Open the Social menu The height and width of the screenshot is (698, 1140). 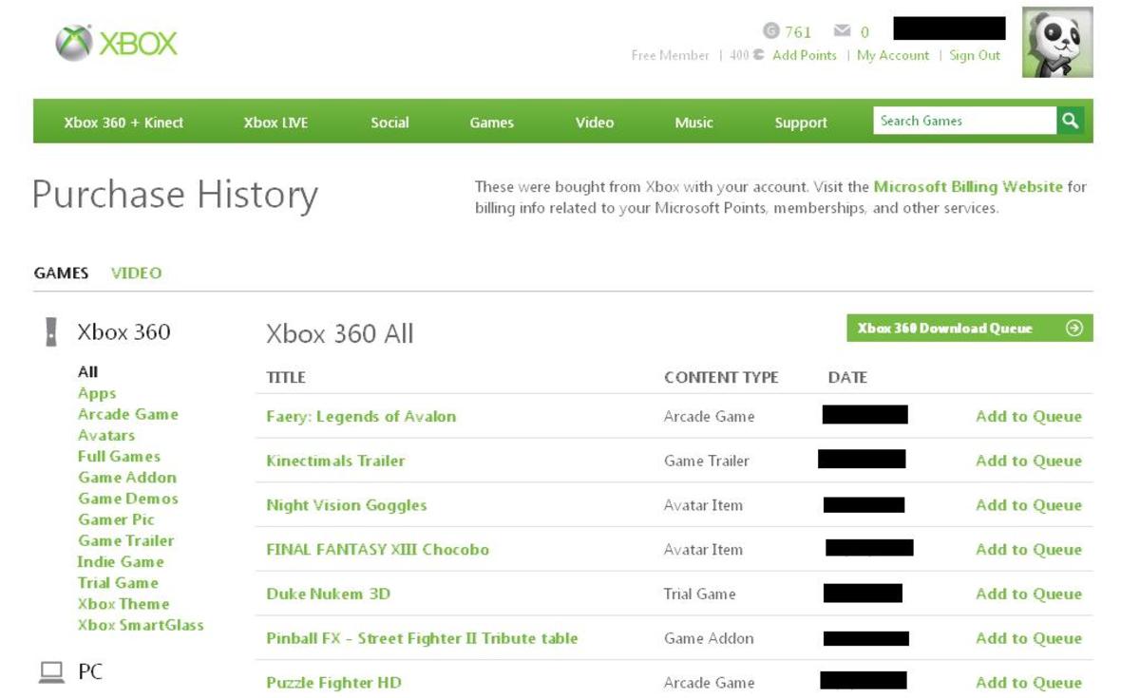coord(389,123)
